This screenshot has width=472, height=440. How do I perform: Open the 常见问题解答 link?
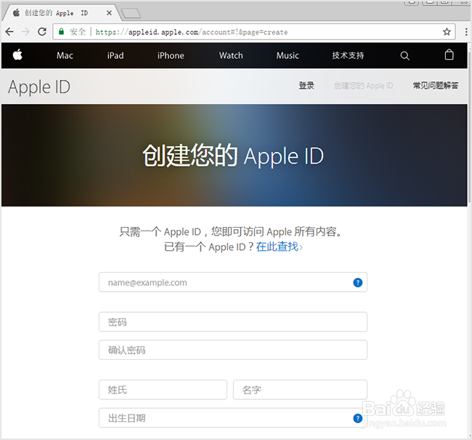tap(436, 86)
